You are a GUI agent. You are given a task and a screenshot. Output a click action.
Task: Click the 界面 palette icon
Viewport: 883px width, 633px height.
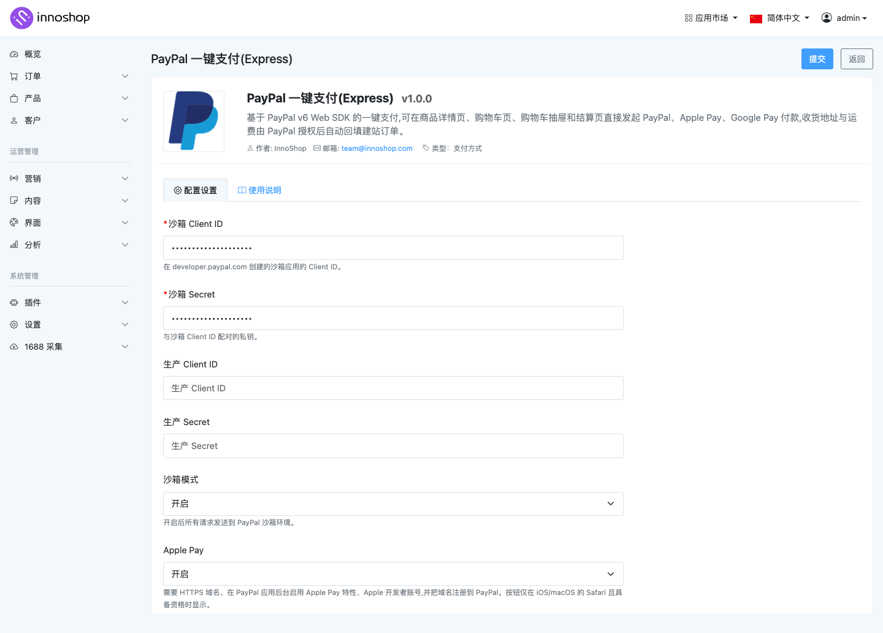pos(14,223)
